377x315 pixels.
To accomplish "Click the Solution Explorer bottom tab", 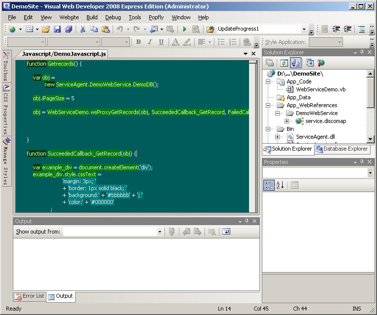I will 288,149.
